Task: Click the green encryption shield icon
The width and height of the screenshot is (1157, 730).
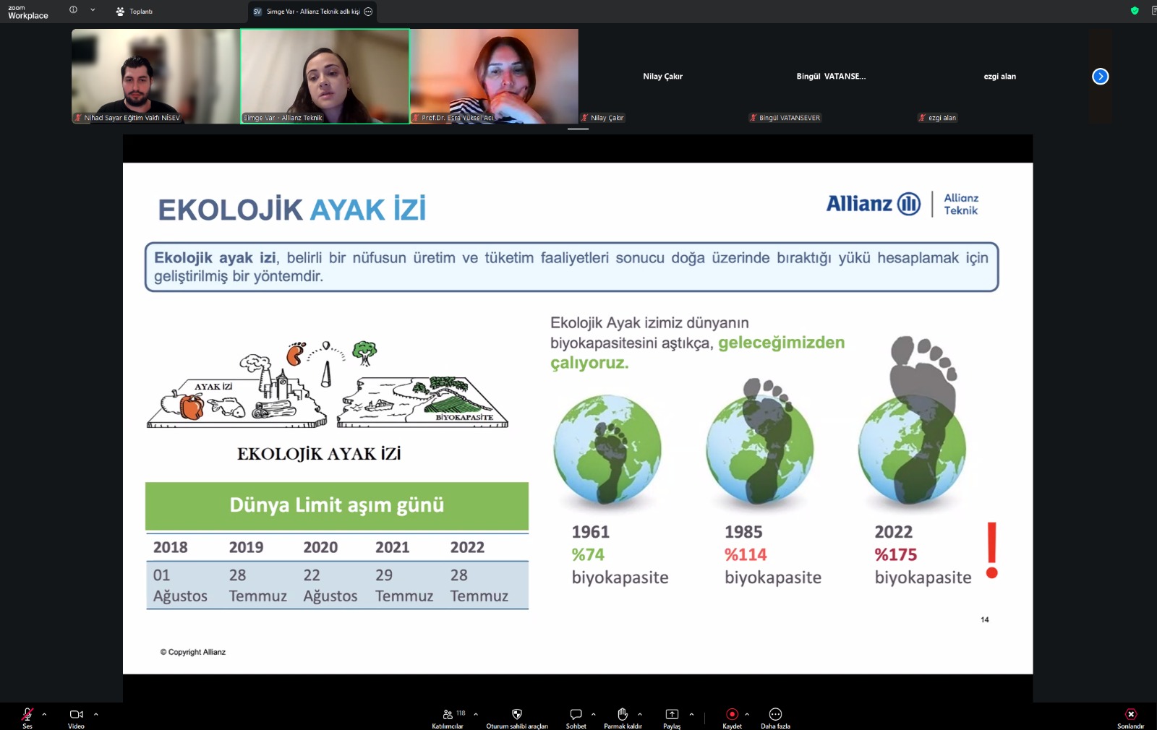Action: [1135, 11]
